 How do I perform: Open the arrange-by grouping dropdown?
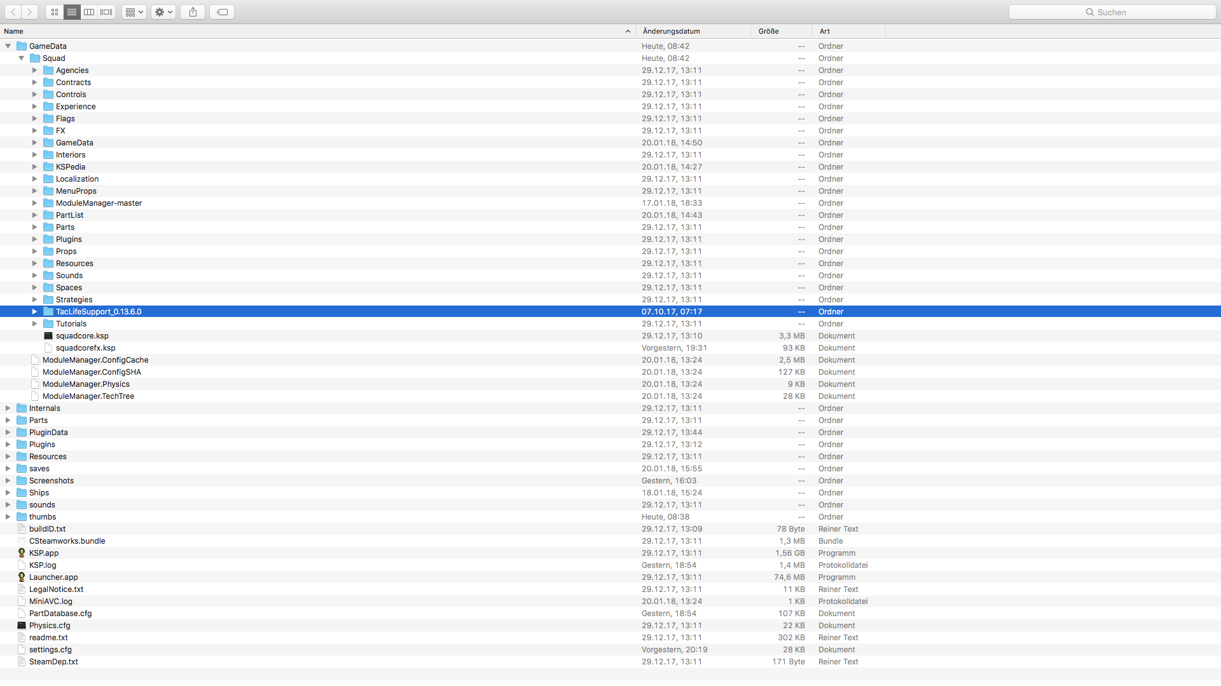click(x=134, y=12)
